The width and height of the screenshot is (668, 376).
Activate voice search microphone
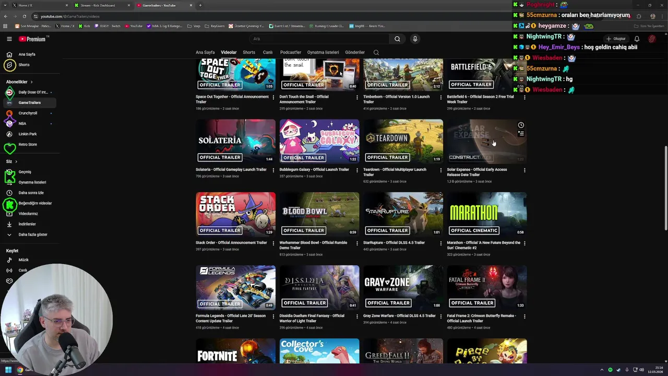[415, 39]
